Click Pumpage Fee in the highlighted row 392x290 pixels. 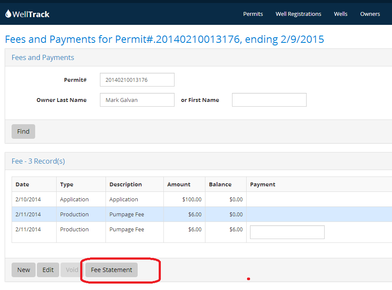point(127,214)
